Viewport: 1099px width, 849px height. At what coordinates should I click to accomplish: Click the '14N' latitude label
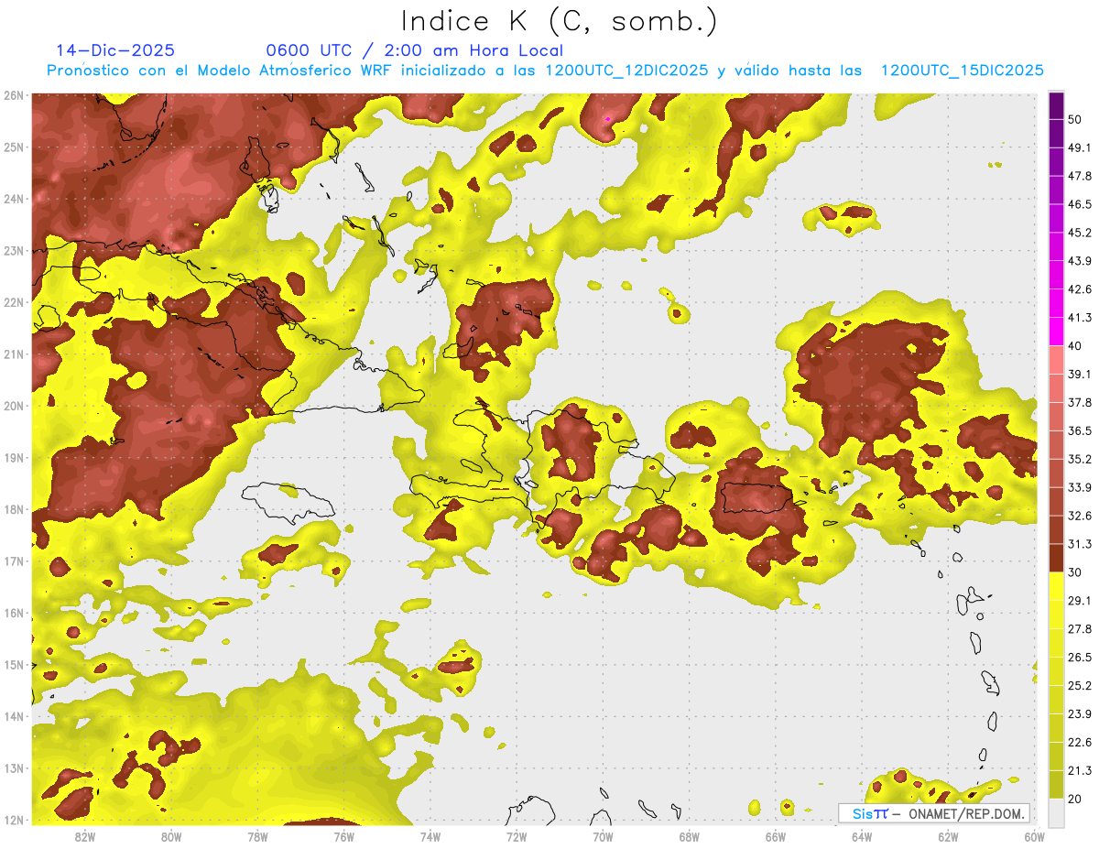(x=14, y=716)
